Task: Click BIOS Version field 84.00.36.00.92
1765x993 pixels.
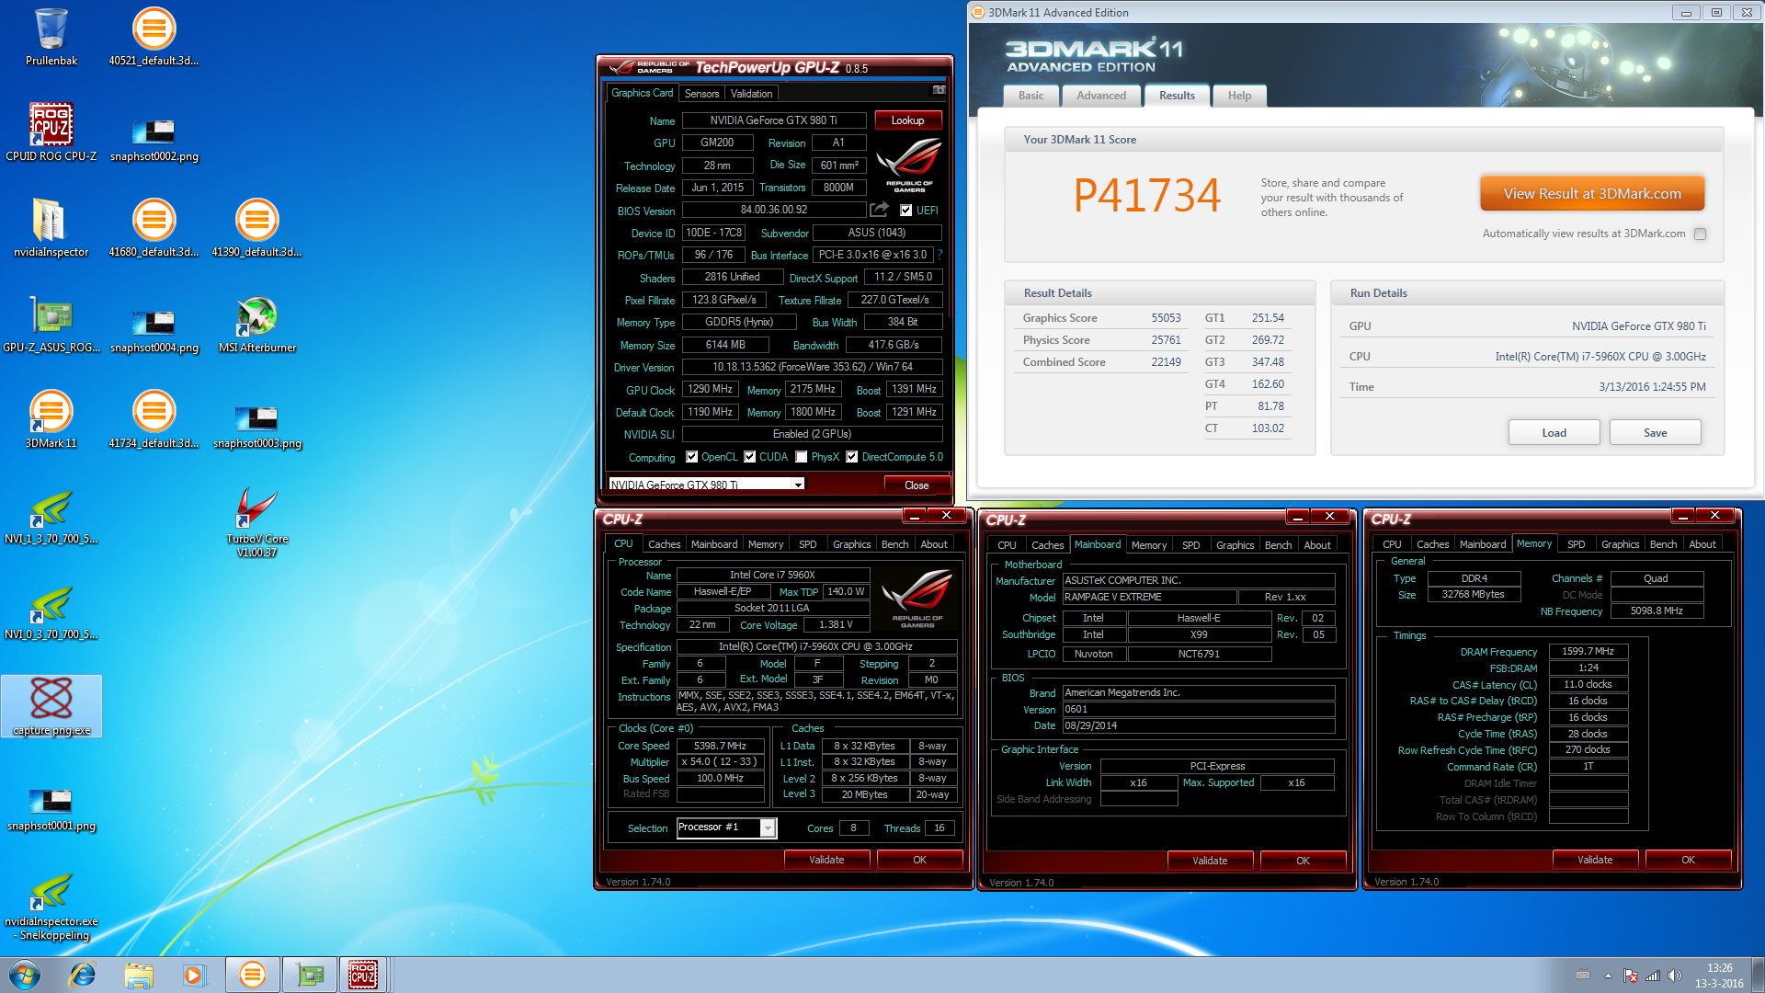Action: point(774,211)
